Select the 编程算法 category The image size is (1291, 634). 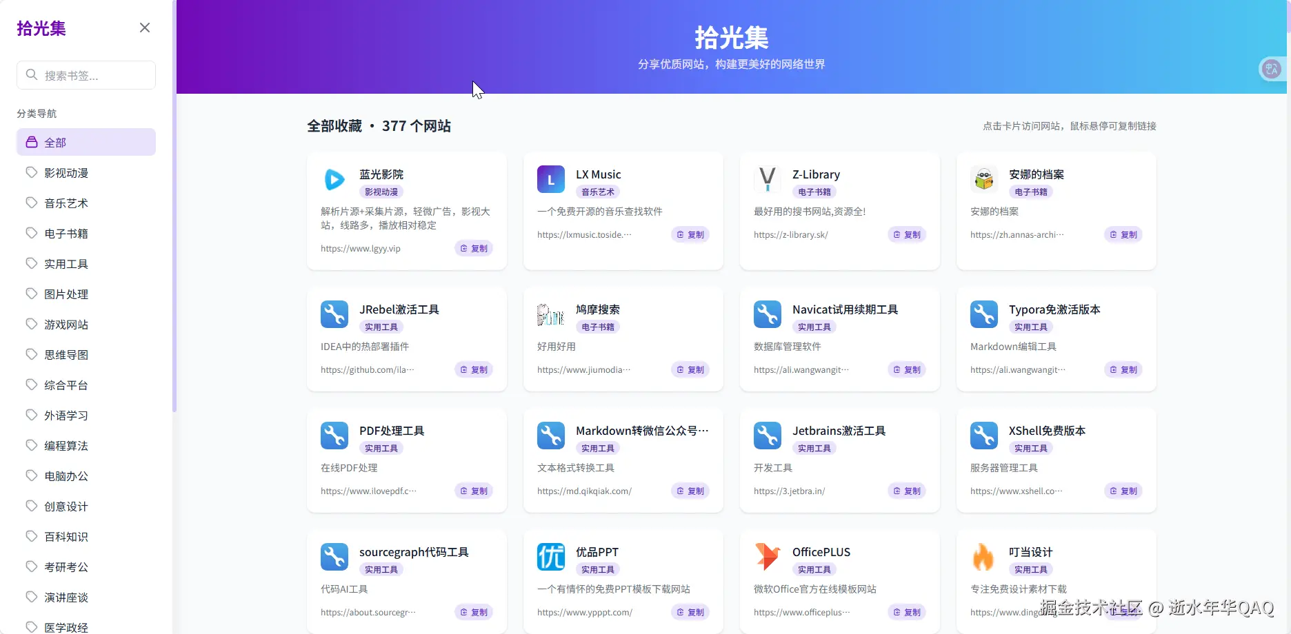(66, 445)
